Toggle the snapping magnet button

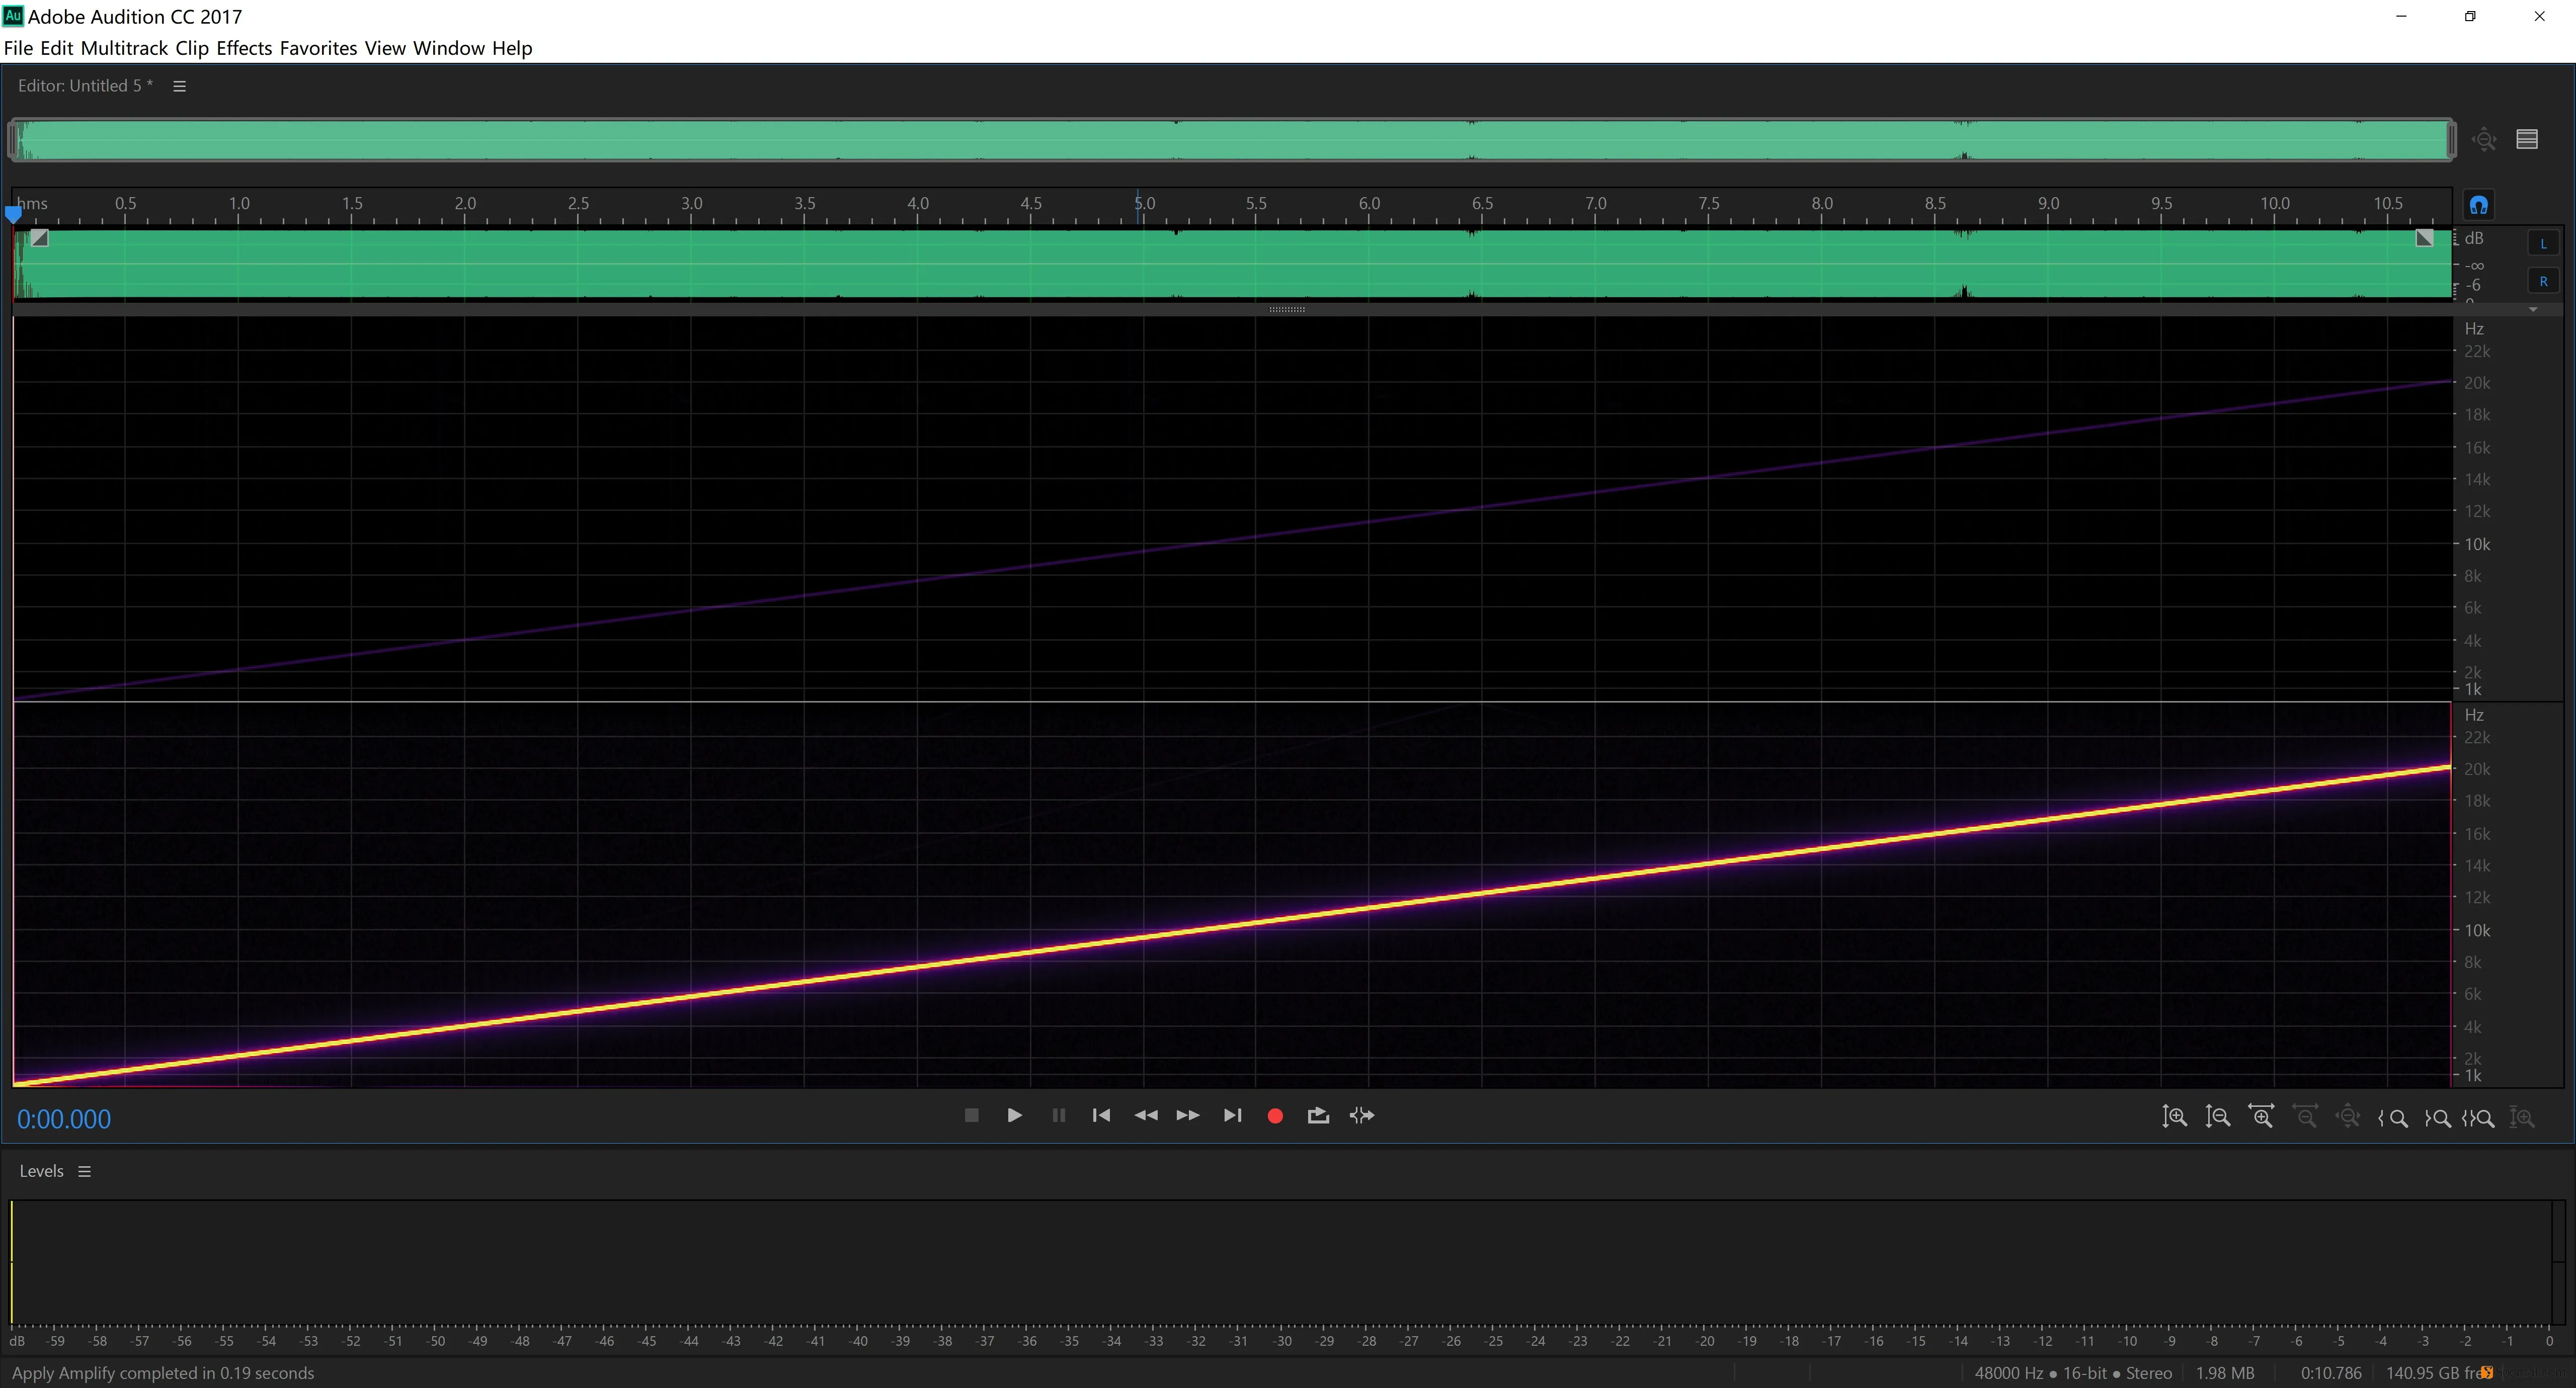[x=2478, y=205]
